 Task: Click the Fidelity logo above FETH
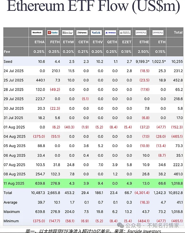(53, 32)
